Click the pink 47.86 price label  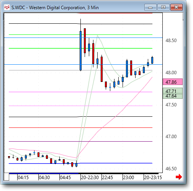(x=173, y=82)
